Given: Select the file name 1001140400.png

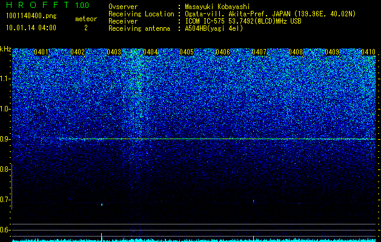Looking at the screenshot, I should coord(31,16).
